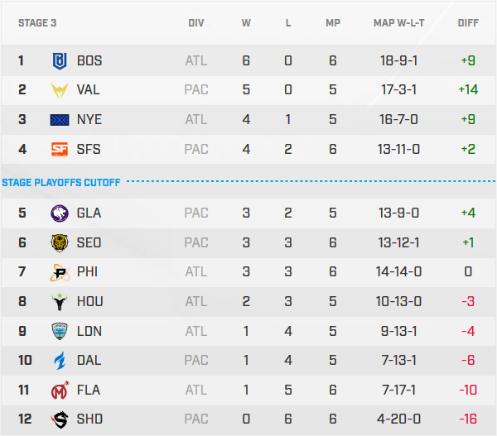Select the Stage 3 heading label
This screenshot has width=497, height=436.
click(x=37, y=23)
